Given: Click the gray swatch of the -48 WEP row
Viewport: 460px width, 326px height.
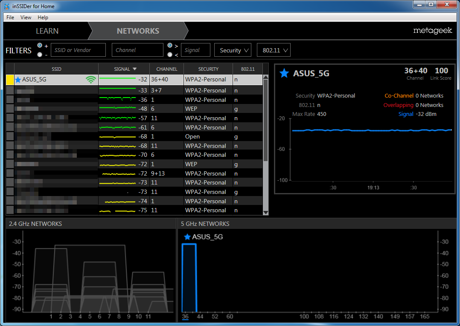Looking at the screenshot, I should (10, 109).
